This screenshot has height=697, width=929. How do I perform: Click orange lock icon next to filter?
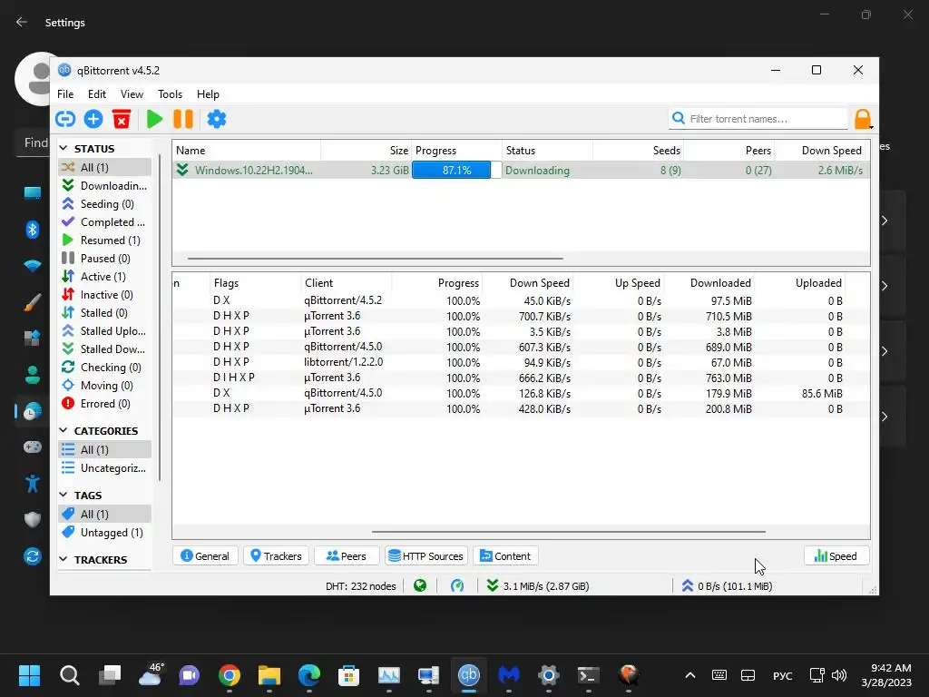pos(864,119)
